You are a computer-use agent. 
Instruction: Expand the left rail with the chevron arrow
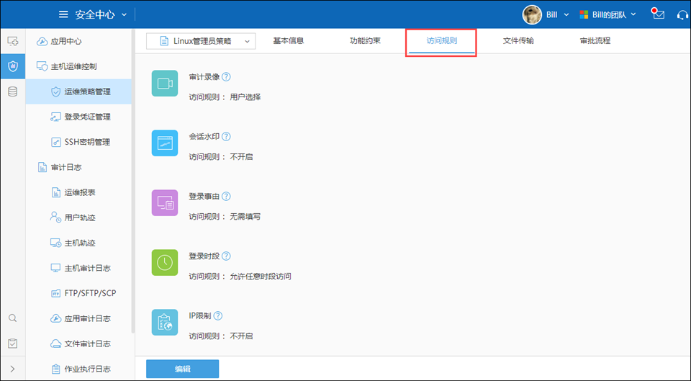(12, 369)
